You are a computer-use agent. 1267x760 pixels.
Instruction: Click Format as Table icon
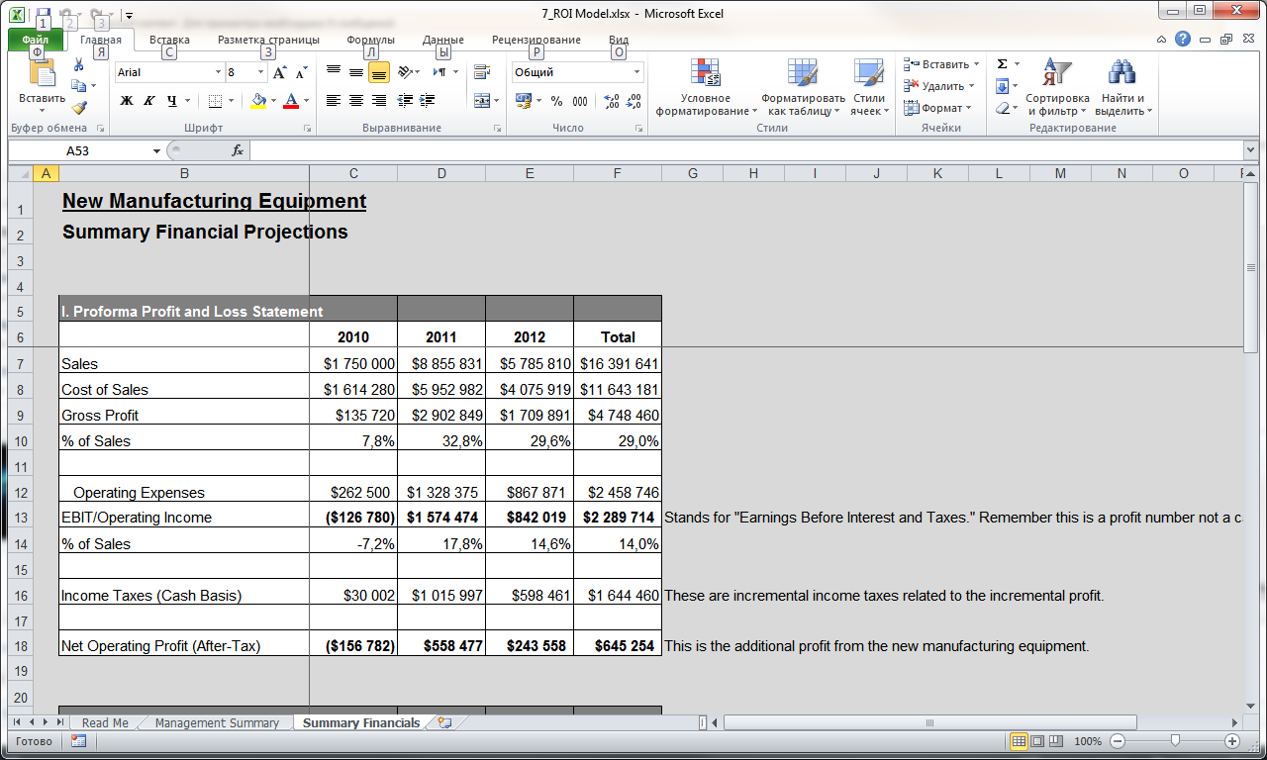click(802, 87)
